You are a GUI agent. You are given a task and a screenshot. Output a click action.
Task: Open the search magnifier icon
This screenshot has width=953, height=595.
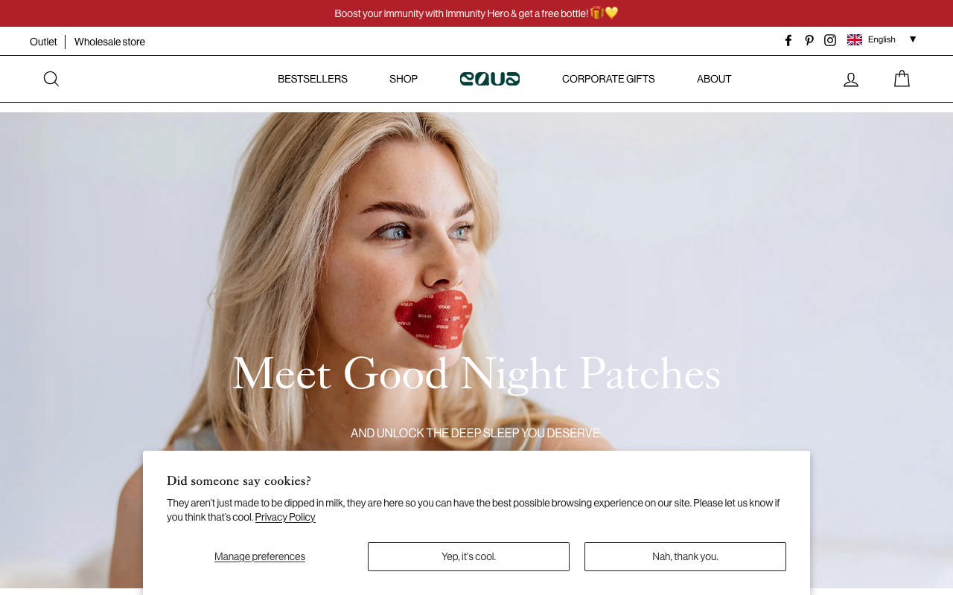coord(51,79)
